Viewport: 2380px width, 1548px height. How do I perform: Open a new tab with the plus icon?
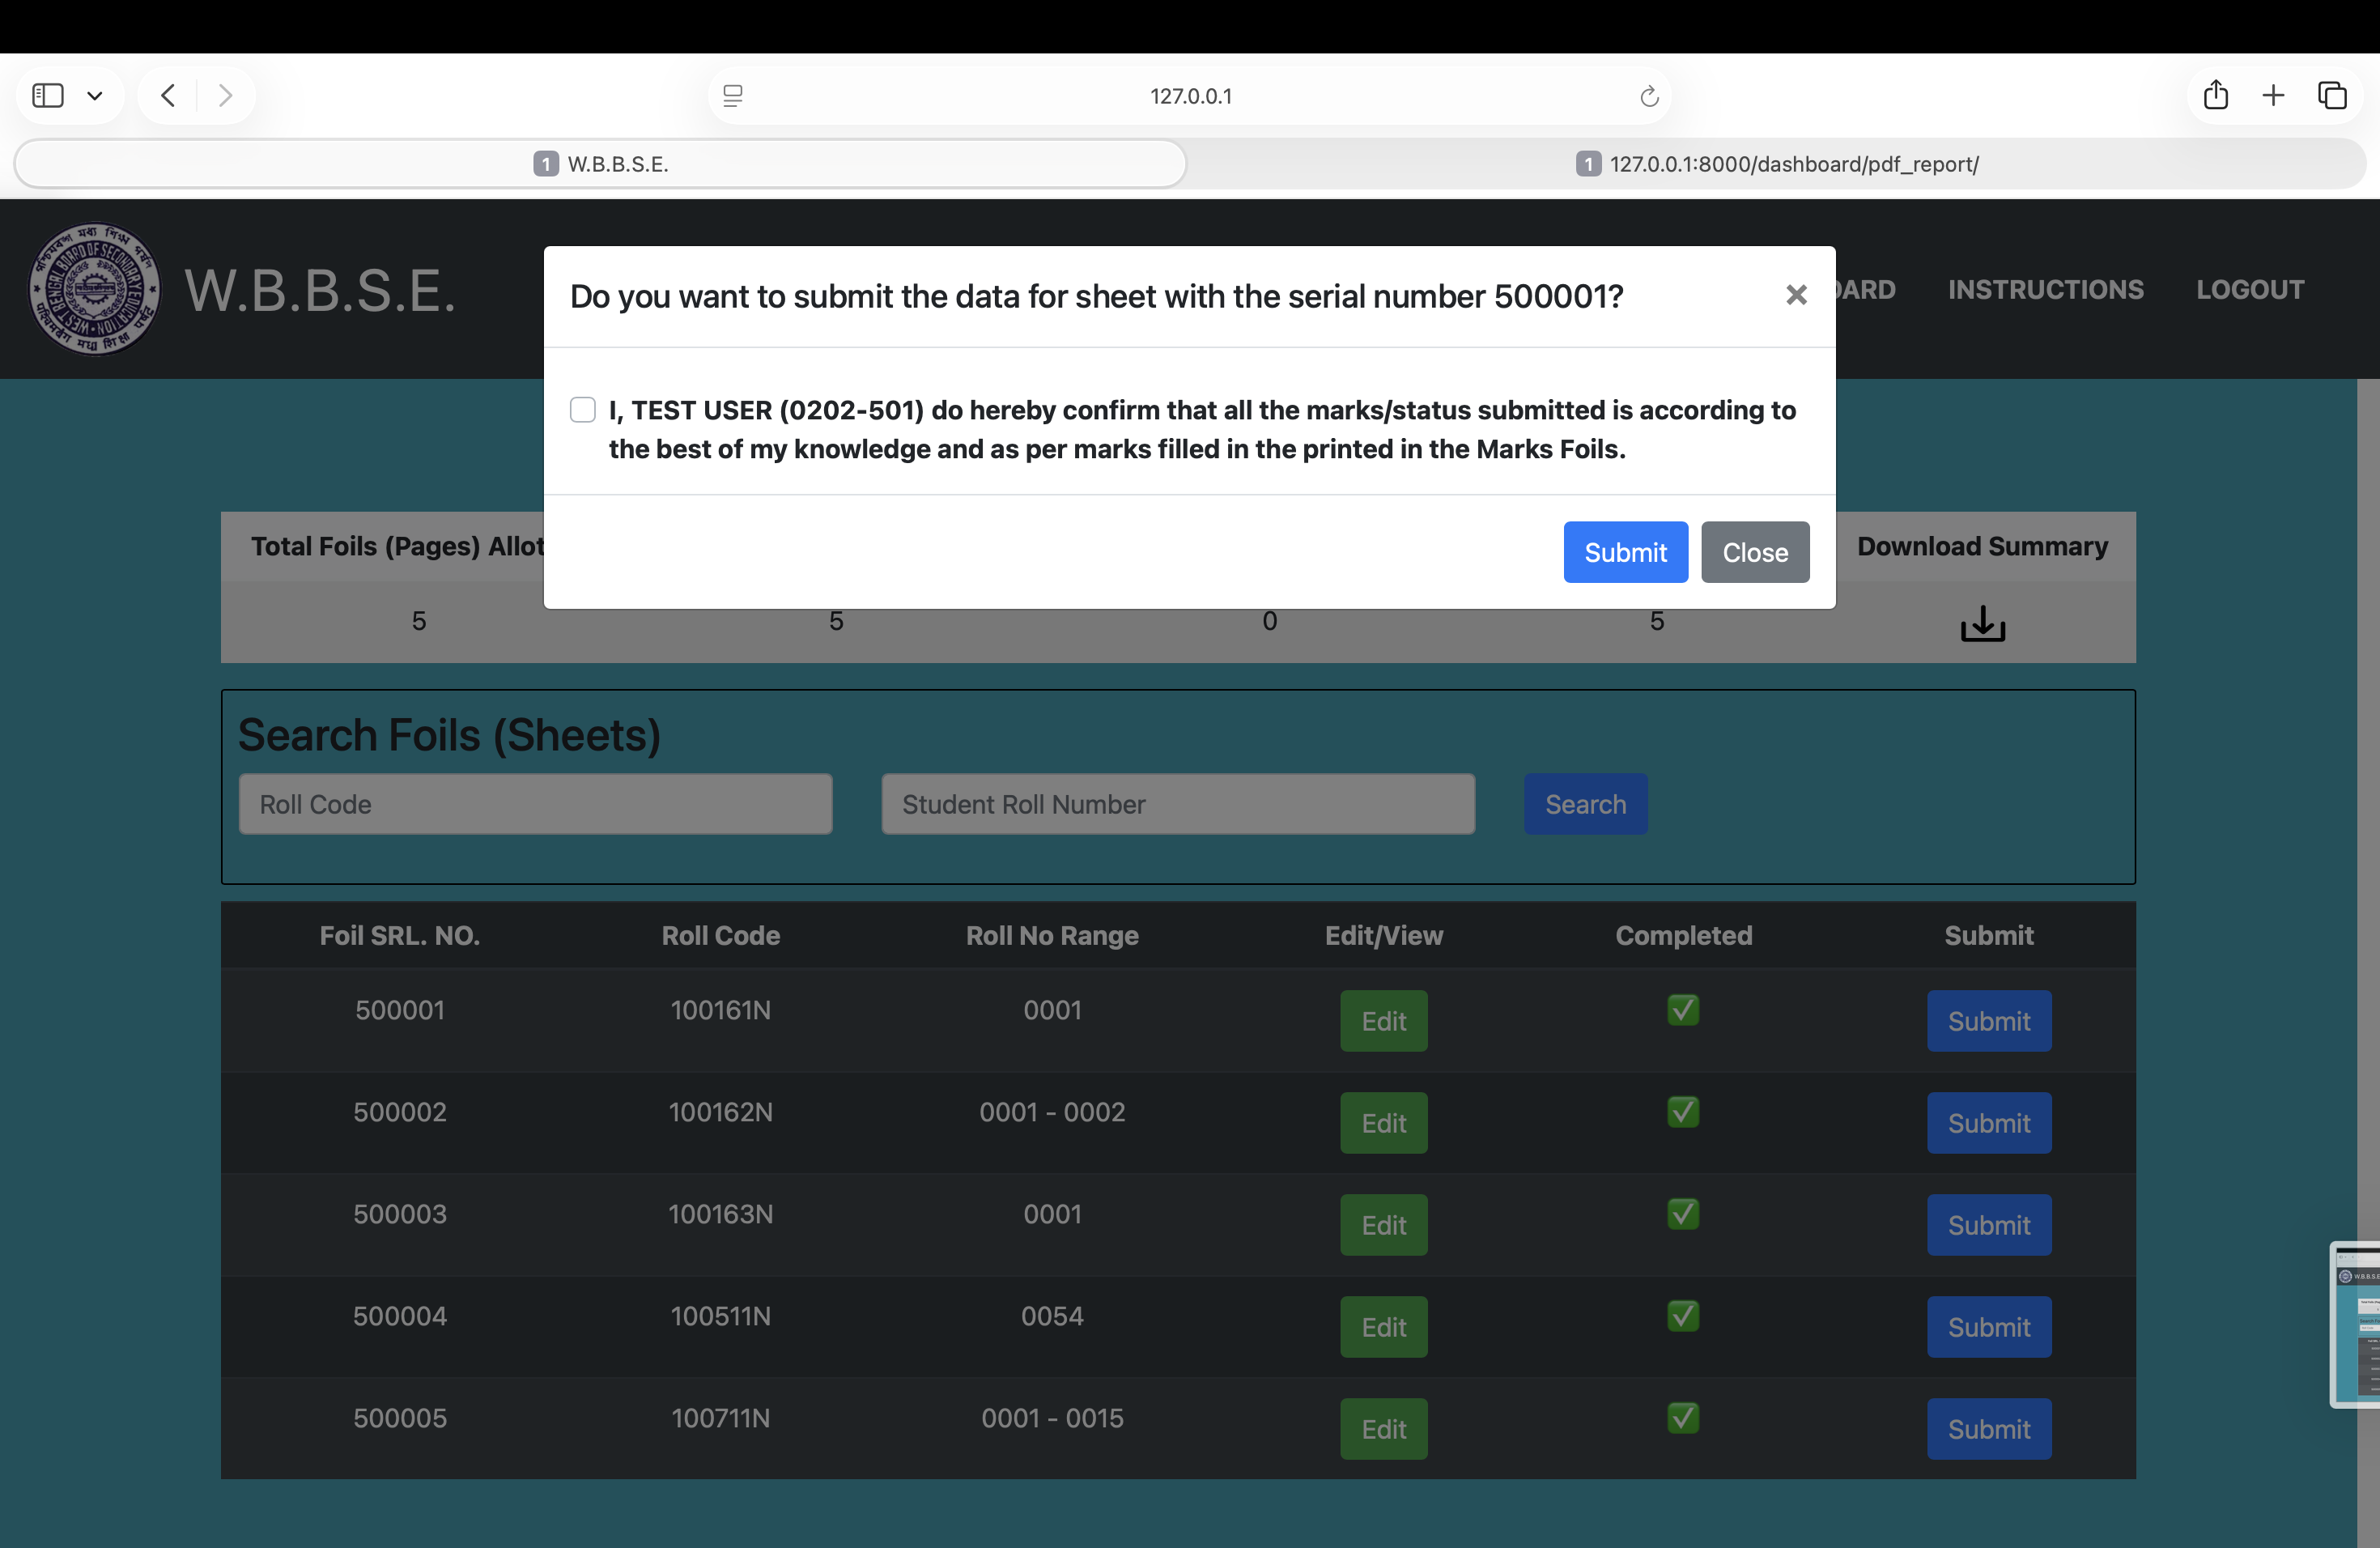click(2273, 96)
